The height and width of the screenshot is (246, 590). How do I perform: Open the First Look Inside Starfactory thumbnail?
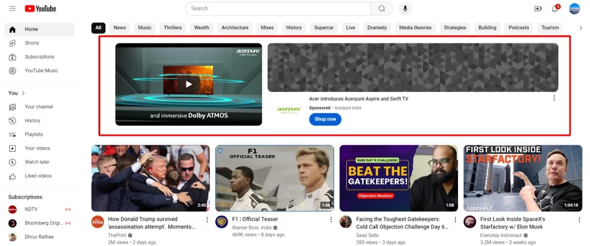(x=523, y=178)
